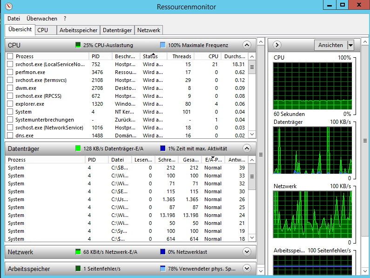Image resolution: width=370 pixels, height=278 pixels.
Task: Click the Datenträger list vertical scrollbar thumb
Action: (252, 176)
